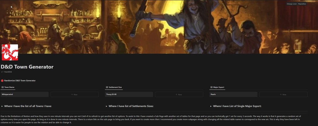
Task: Add New card in Settlement Size gallery
Action: point(179,94)
